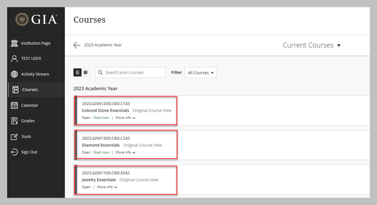Click in the Search your courses field
Viewport: 377px width, 205px height.
(x=130, y=72)
